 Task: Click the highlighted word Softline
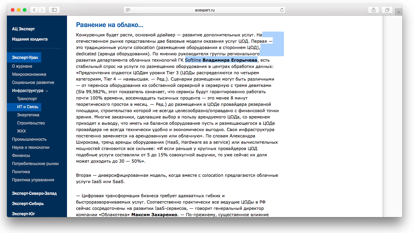(x=193, y=60)
